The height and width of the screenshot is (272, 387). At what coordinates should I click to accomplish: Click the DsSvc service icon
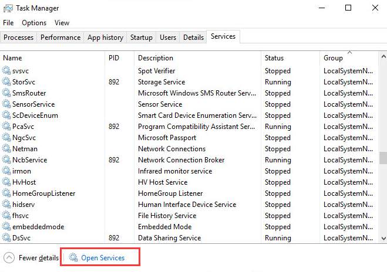tap(7, 238)
